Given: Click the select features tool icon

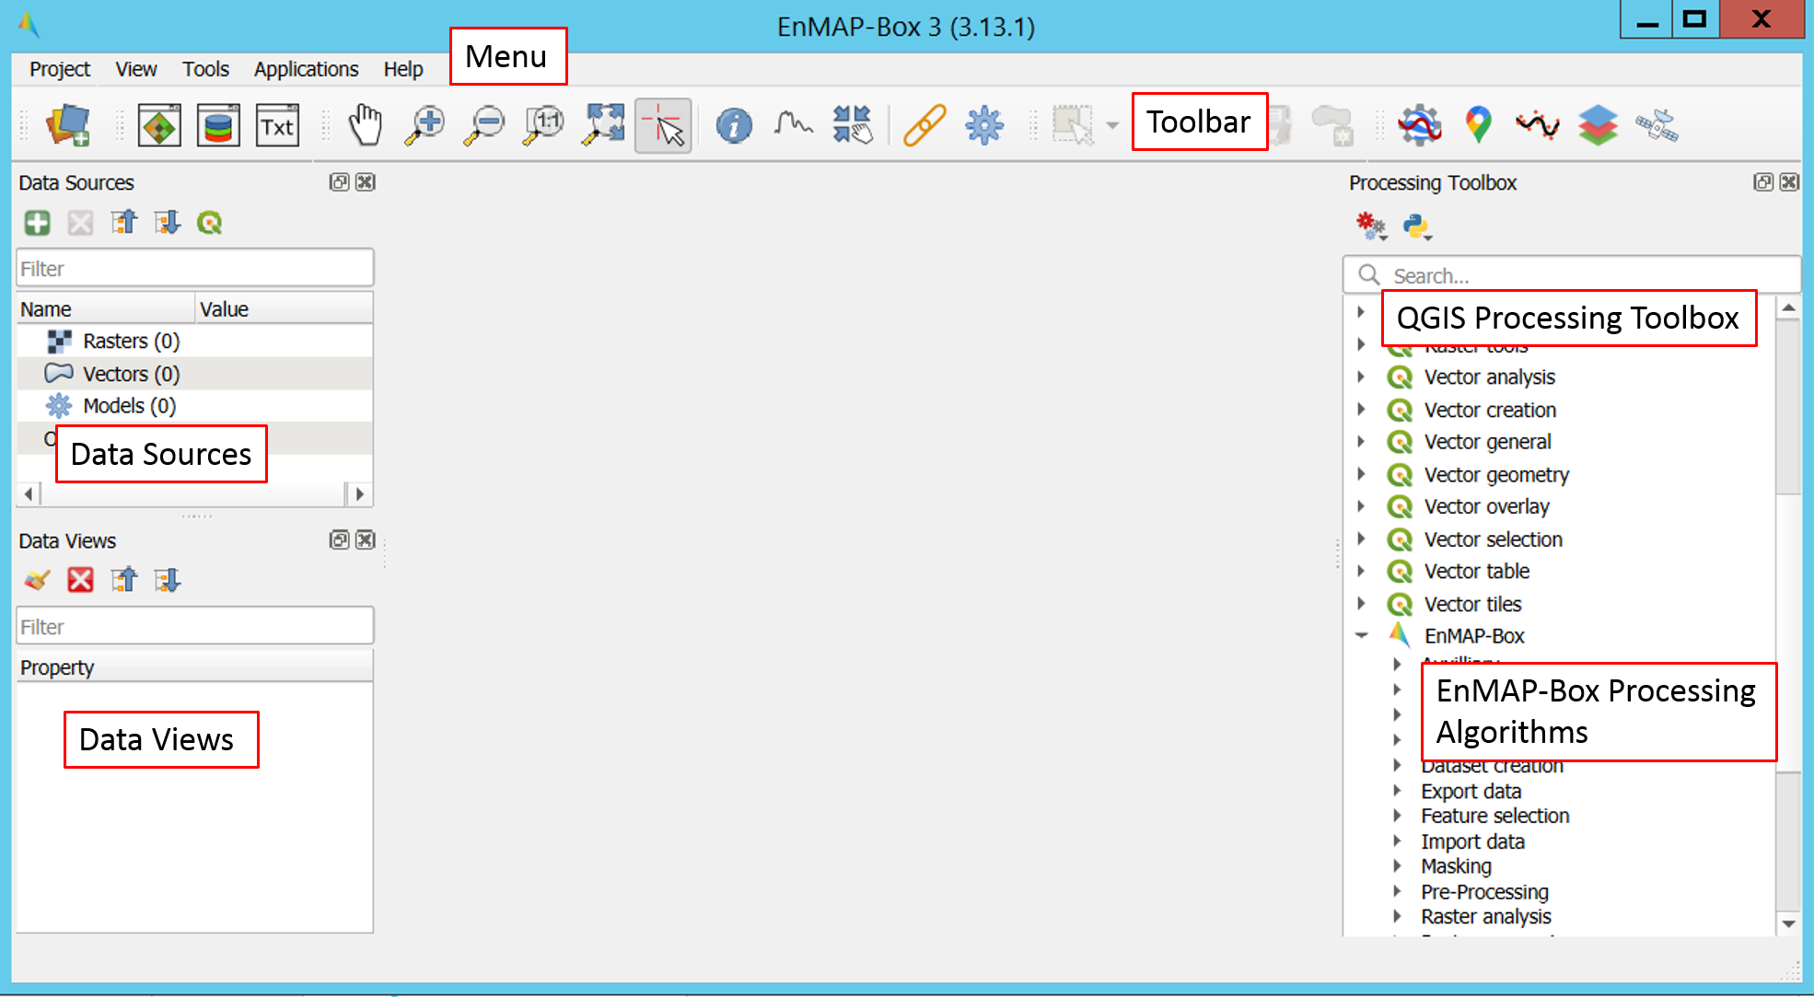Looking at the screenshot, I should (x=1073, y=125).
